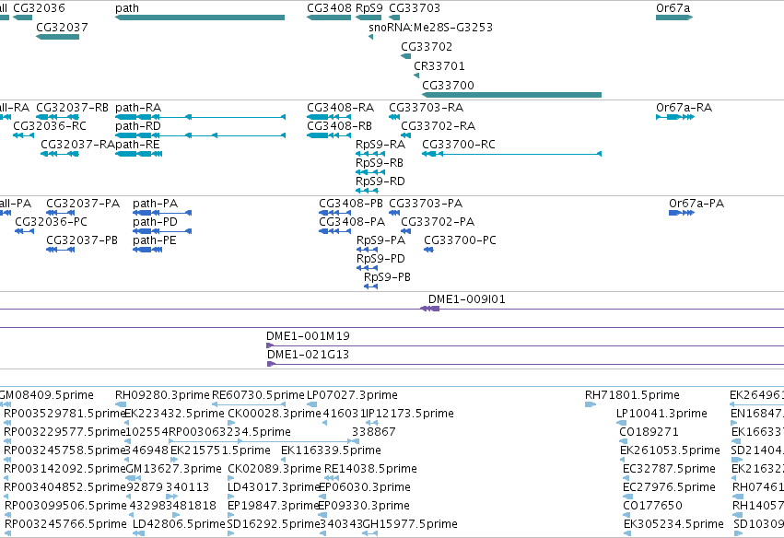
Task: Click the CG3408-RB transcript label
Action: [340, 126]
